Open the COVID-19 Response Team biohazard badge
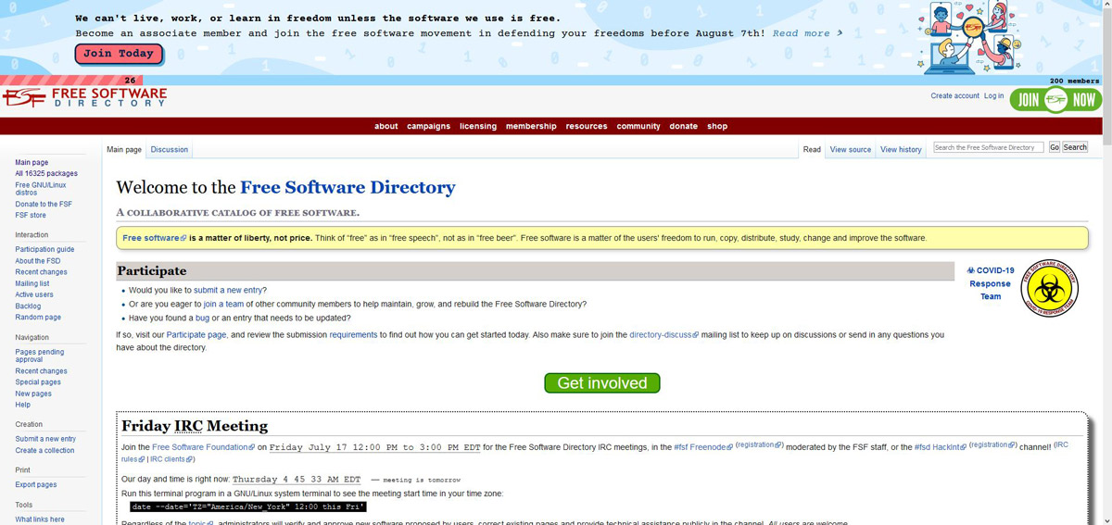Viewport: 1112px width, 525px height. click(1051, 286)
